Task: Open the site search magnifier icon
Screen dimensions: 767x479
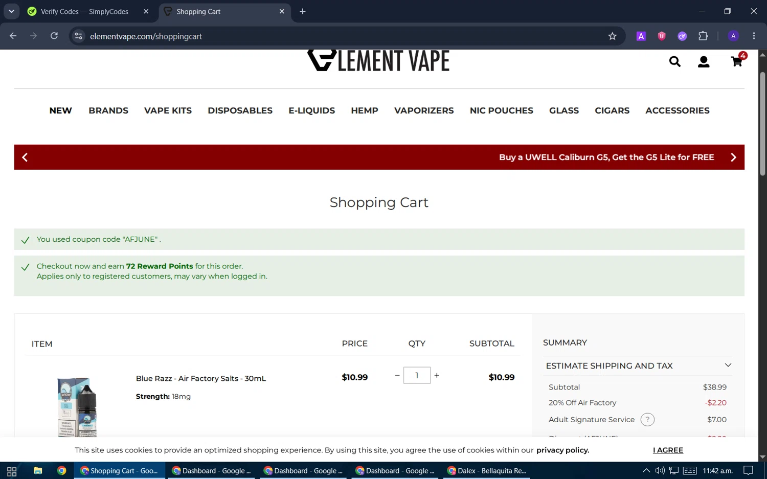Action: click(675, 62)
